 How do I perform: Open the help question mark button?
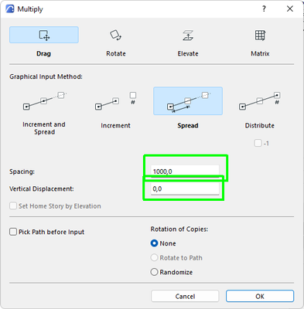pos(264,8)
